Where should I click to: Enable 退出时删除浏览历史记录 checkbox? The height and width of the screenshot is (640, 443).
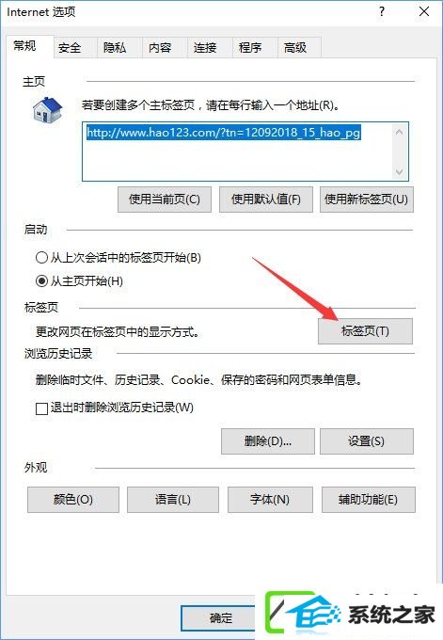[x=41, y=408]
